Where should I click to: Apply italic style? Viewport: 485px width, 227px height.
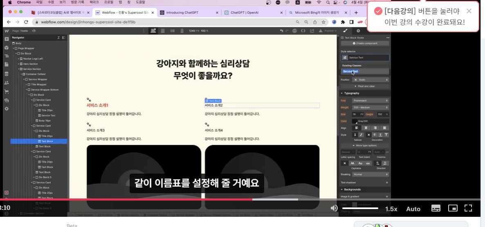click(361, 135)
